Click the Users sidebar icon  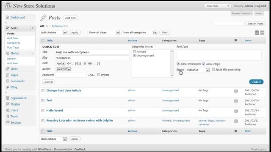pos(8,110)
